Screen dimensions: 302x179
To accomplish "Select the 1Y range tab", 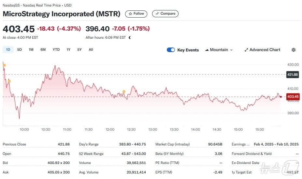I will click(x=68, y=49).
